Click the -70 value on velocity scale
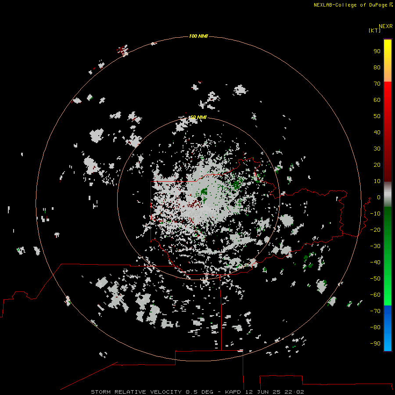 375,311
